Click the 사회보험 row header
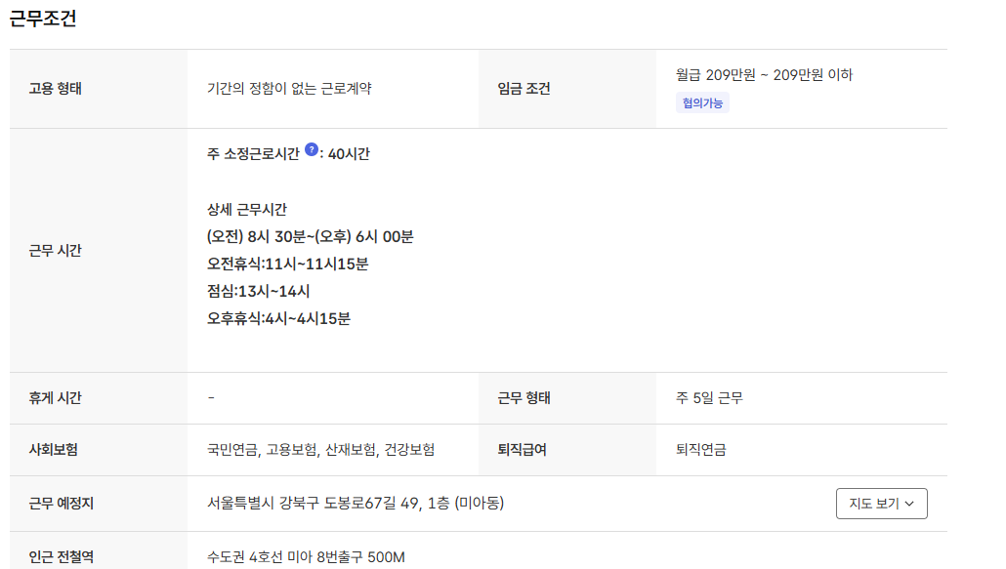This screenshot has width=1006, height=569. point(53,450)
